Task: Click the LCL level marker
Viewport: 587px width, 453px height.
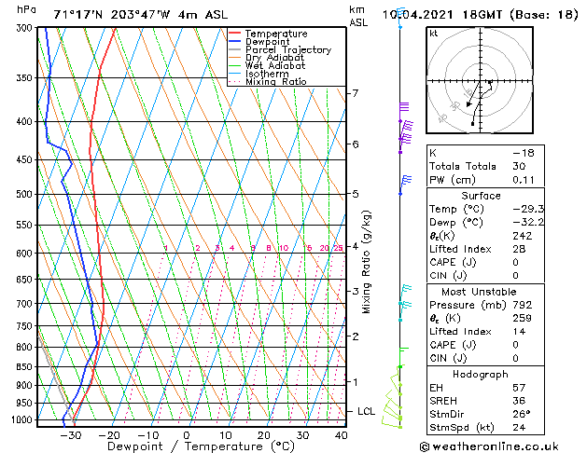Action: [366, 411]
